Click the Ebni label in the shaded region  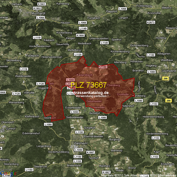pos(51,84)
